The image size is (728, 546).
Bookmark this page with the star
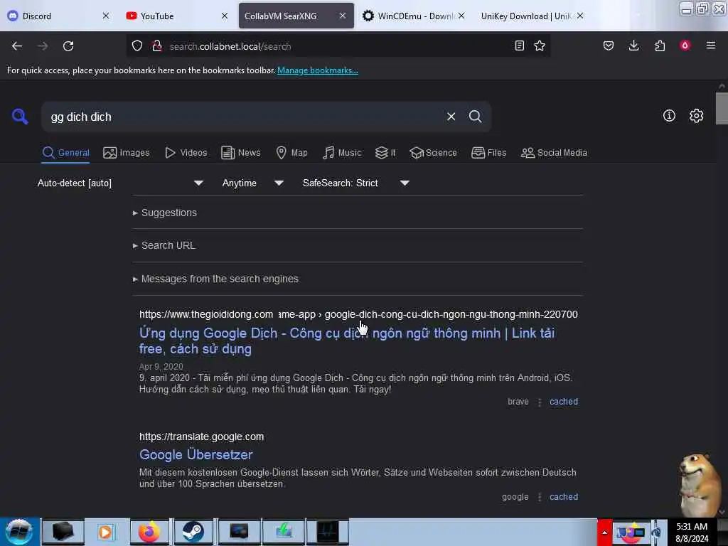[540, 45]
